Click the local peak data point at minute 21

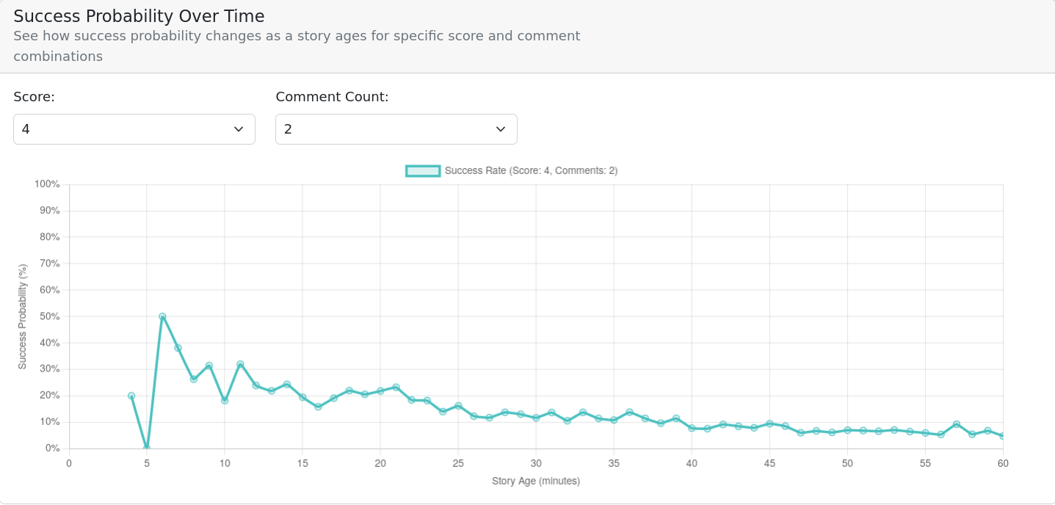tap(396, 388)
